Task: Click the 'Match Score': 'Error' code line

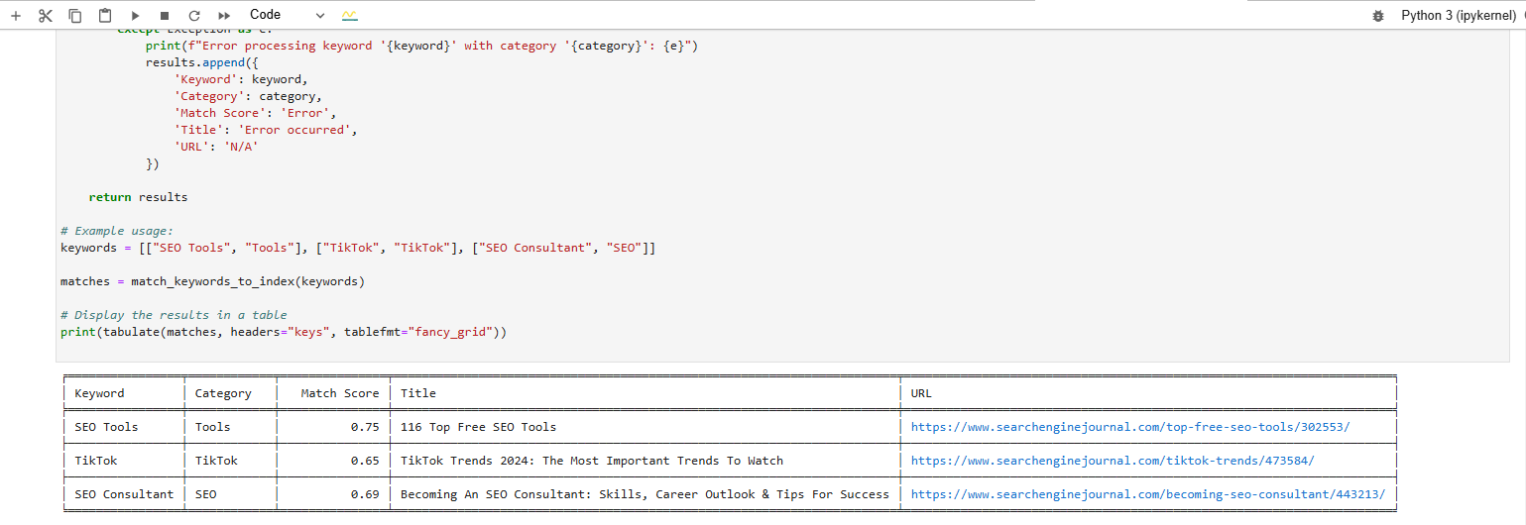Action: [x=255, y=113]
